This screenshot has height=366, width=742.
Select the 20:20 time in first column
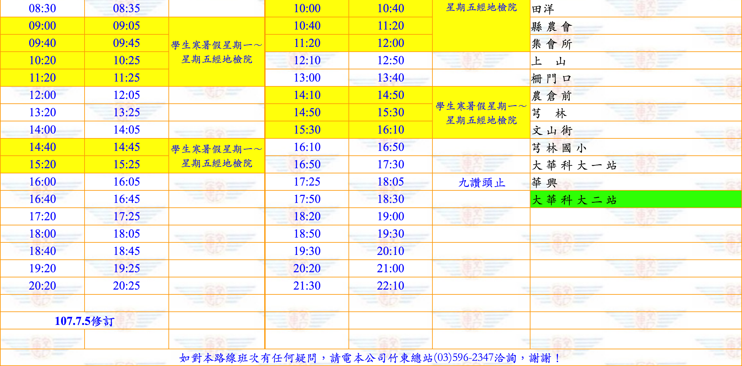pyautogui.click(x=42, y=286)
